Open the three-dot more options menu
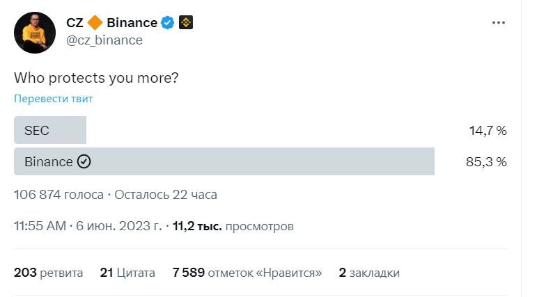 point(498,23)
